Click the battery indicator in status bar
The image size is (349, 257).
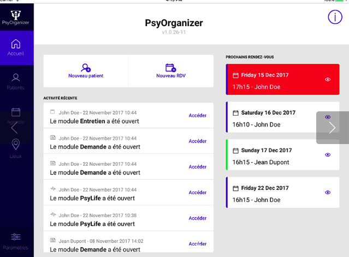pos(340,1)
